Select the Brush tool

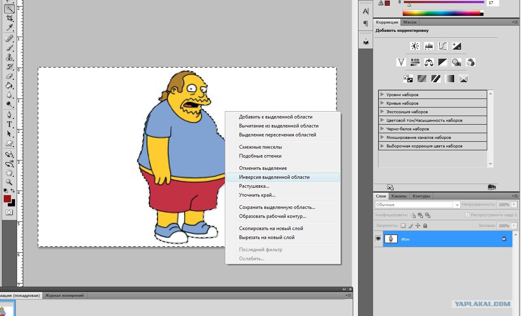click(x=9, y=48)
